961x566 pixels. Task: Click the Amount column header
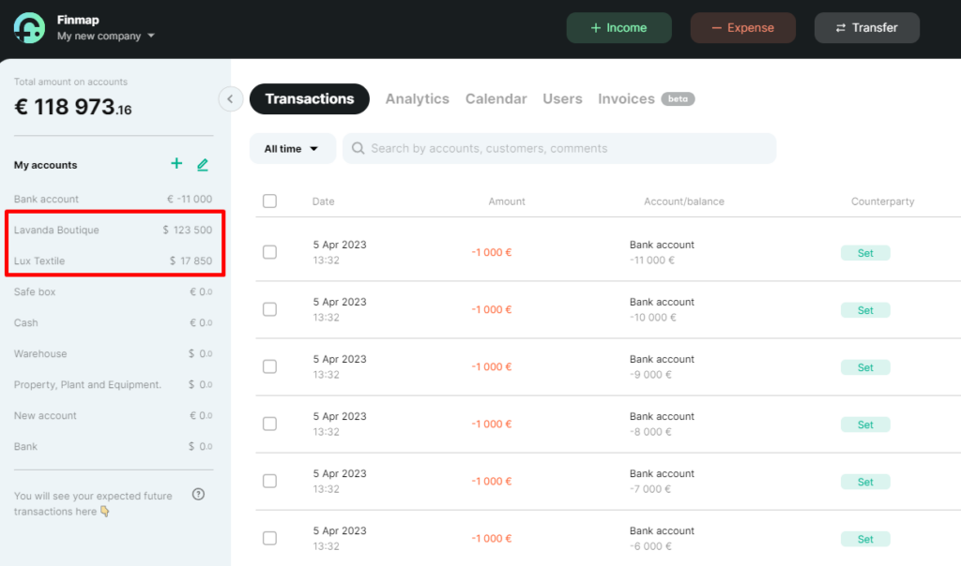point(507,201)
